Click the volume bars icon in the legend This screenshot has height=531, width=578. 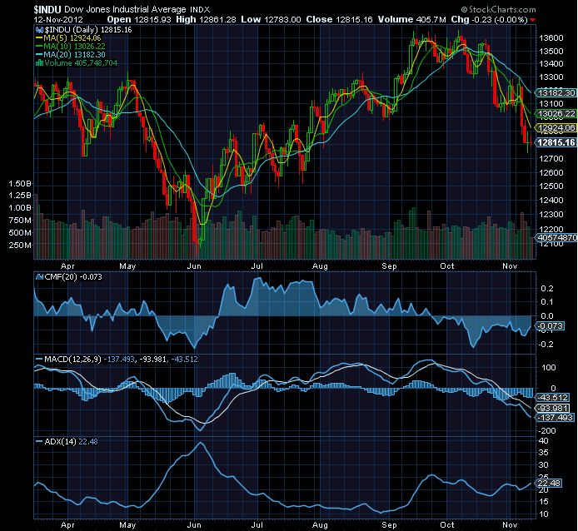pos(39,63)
